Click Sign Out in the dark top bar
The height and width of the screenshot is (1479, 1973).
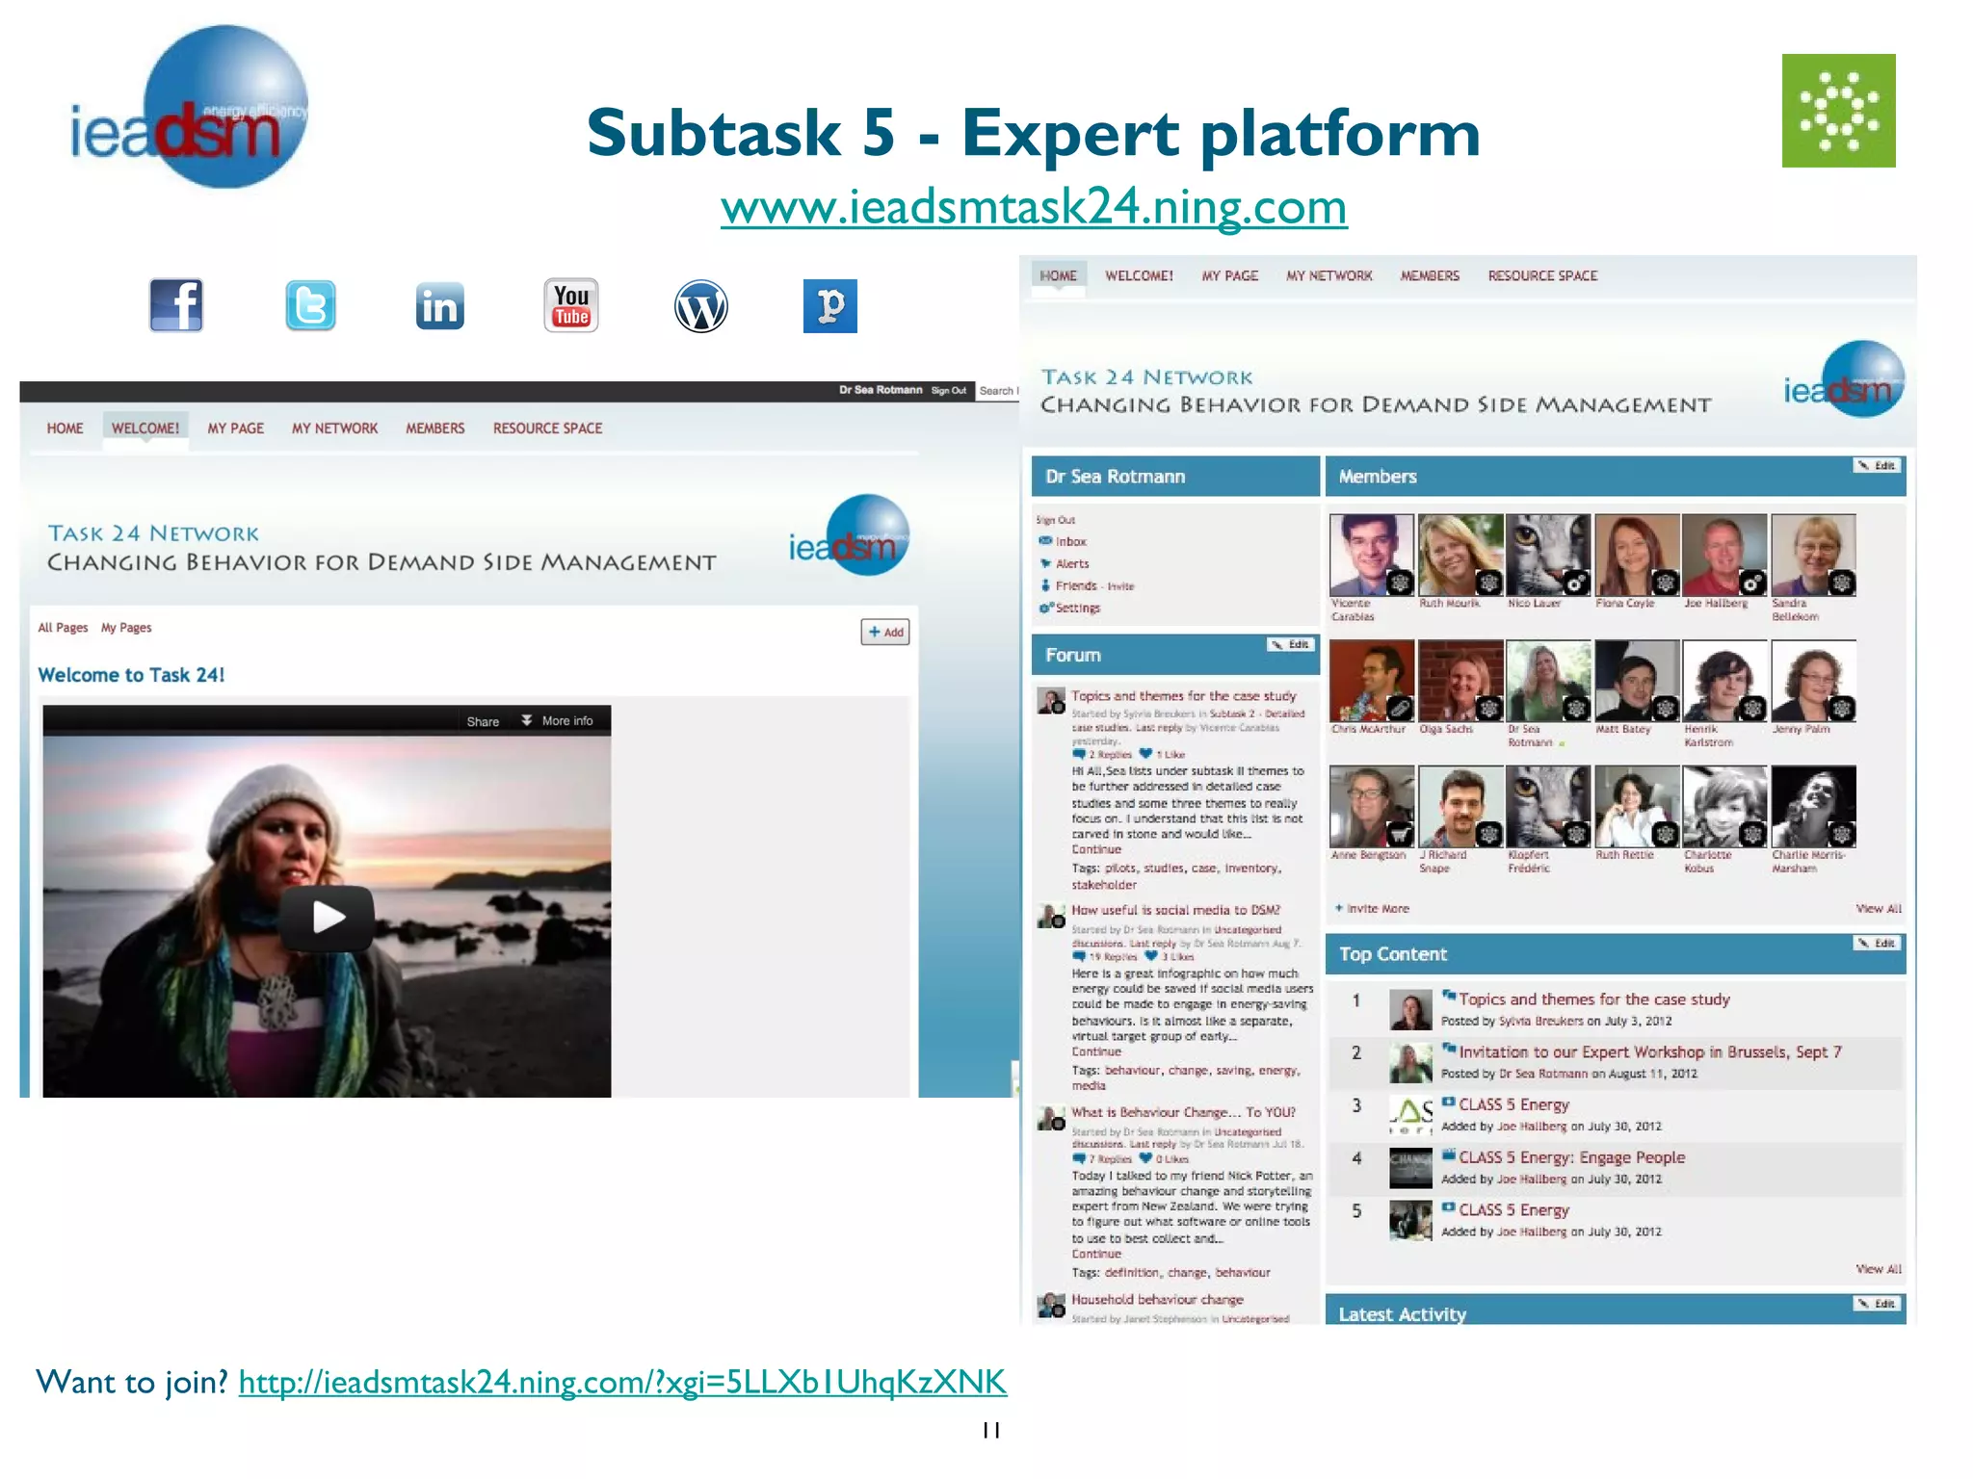coord(949,390)
